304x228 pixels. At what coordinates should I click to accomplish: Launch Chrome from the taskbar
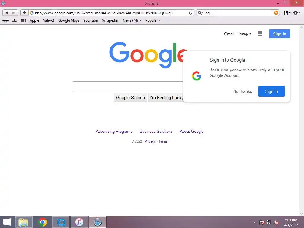[42, 222]
